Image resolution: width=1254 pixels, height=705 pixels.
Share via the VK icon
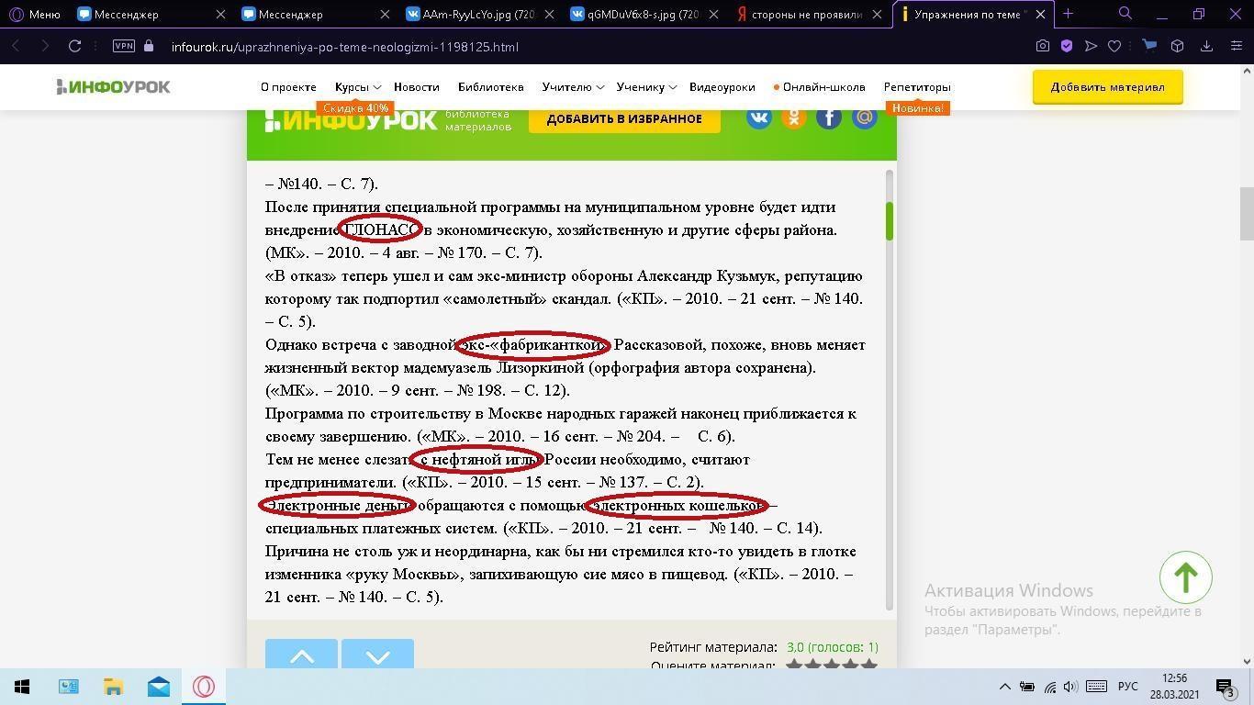759,117
